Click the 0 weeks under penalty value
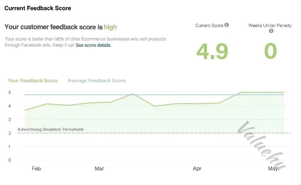Screen dimensions: 301x185 (x=271, y=51)
